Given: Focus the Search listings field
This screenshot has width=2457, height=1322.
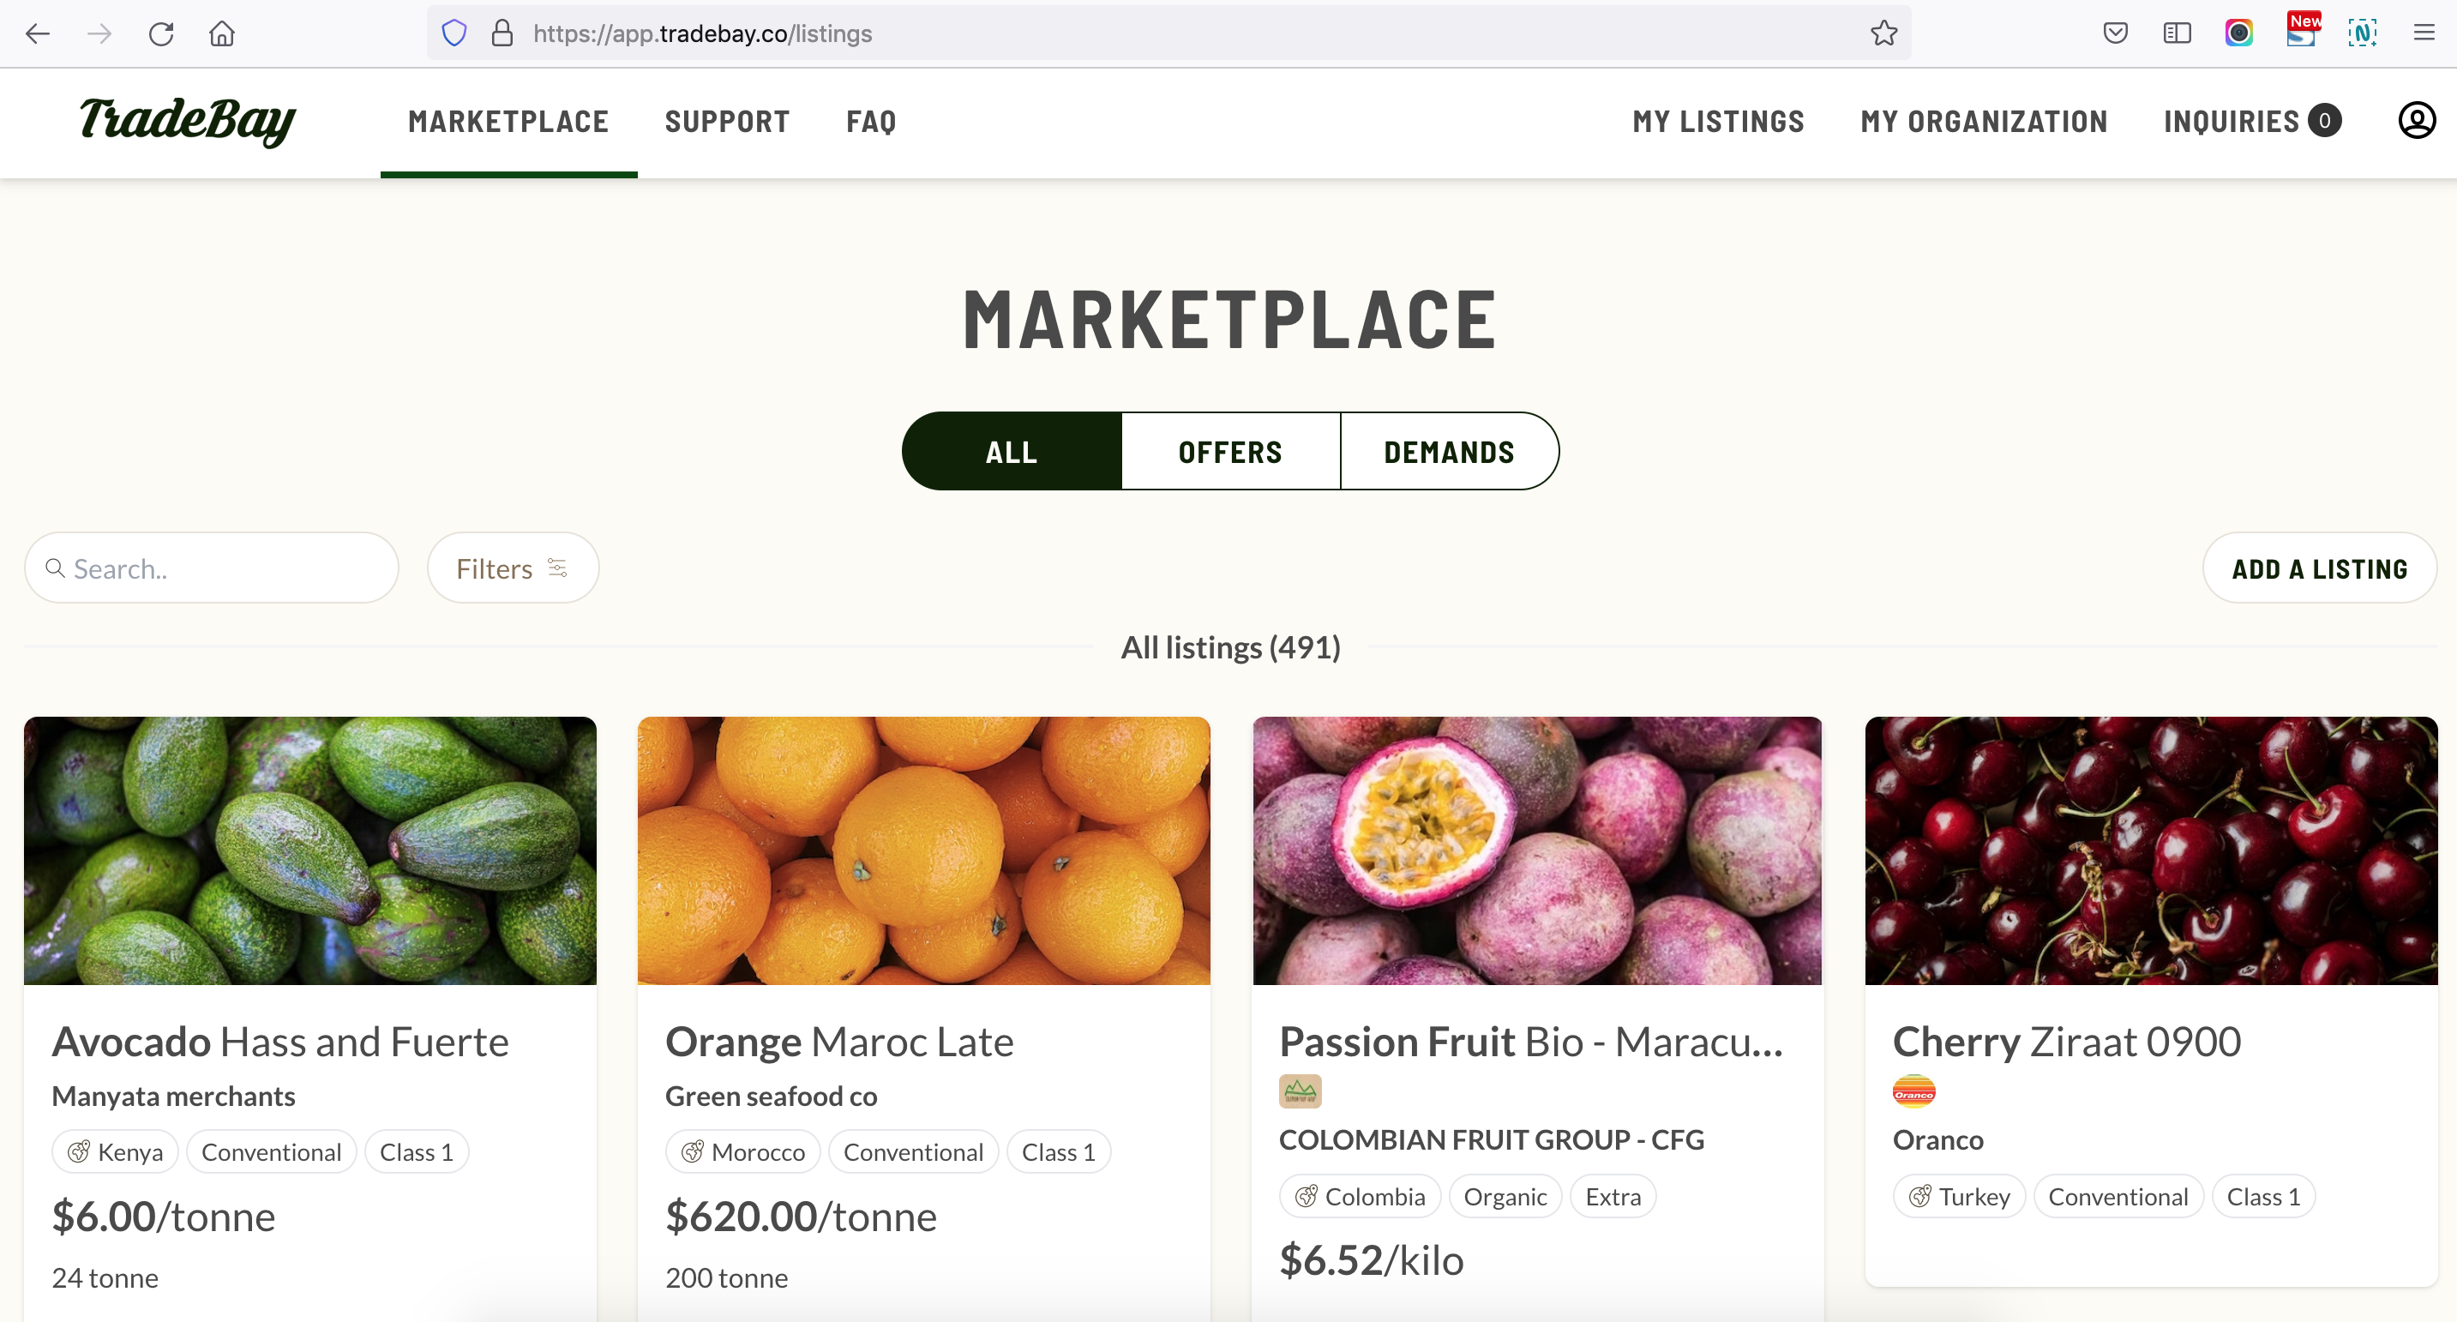Looking at the screenshot, I should [212, 568].
